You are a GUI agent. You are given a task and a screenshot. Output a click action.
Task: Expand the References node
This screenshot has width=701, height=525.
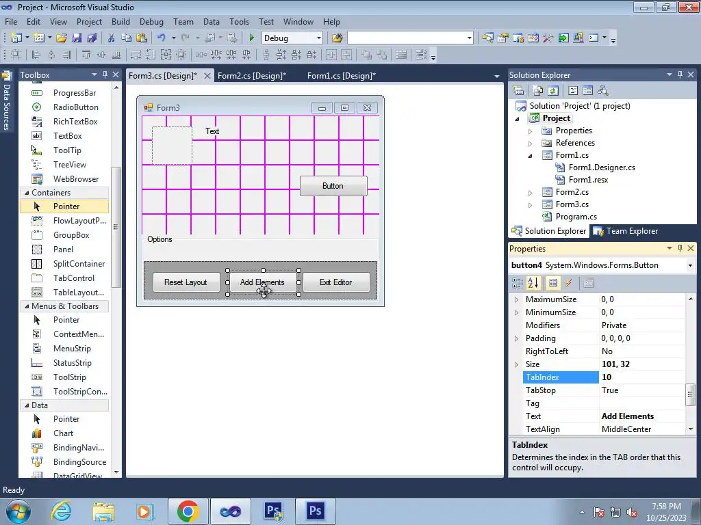pyautogui.click(x=531, y=144)
